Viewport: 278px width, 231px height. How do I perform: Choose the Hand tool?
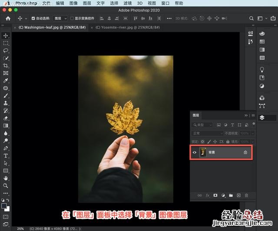pyautogui.click(x=6, y=178)
